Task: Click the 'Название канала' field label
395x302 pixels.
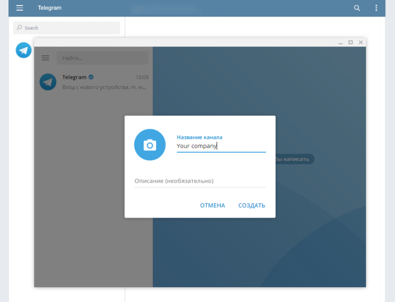Action: point(200,137)
